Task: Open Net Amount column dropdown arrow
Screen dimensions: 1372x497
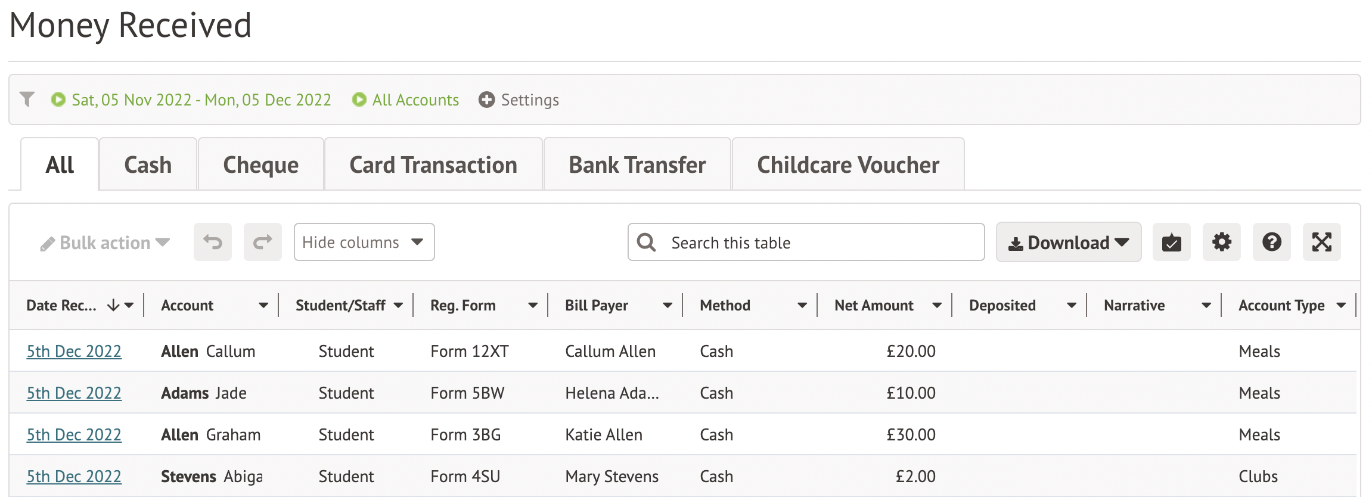Action: tap(937, 306)
